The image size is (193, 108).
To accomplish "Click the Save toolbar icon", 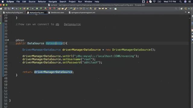I will pyautogui.click(x=5, y=9).
